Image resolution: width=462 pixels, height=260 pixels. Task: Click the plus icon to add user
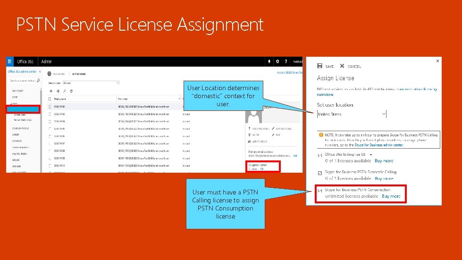(50, 91)
